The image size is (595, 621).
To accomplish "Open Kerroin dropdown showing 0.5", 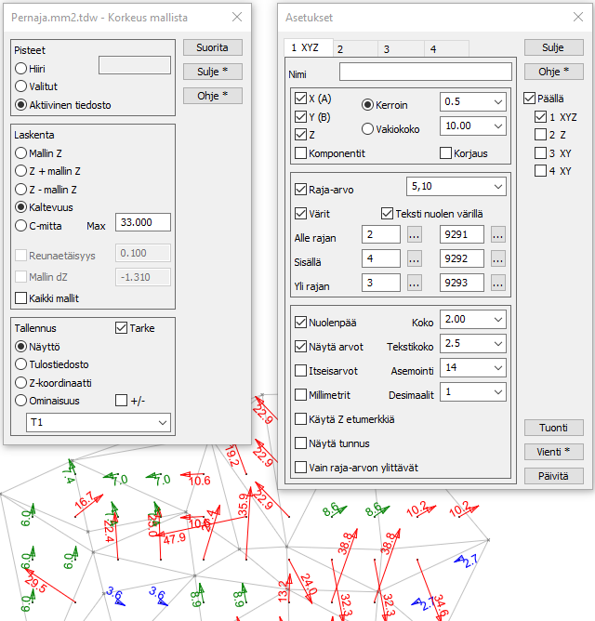I will [x=473, y=101].
